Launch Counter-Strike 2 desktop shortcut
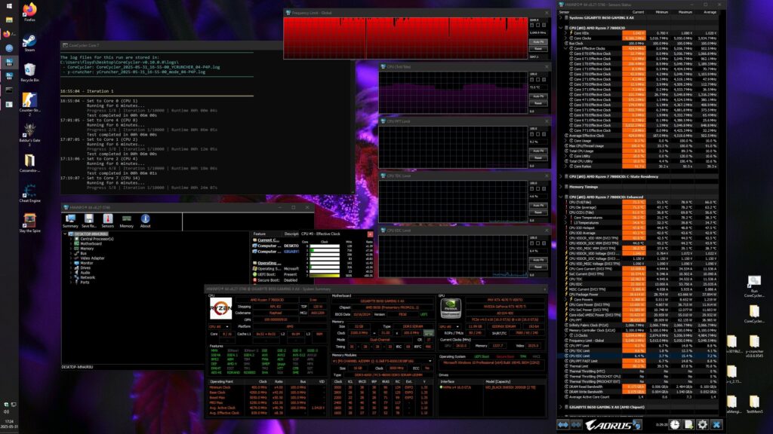Viewport: 773px width, 434px height. pos(29,104)
